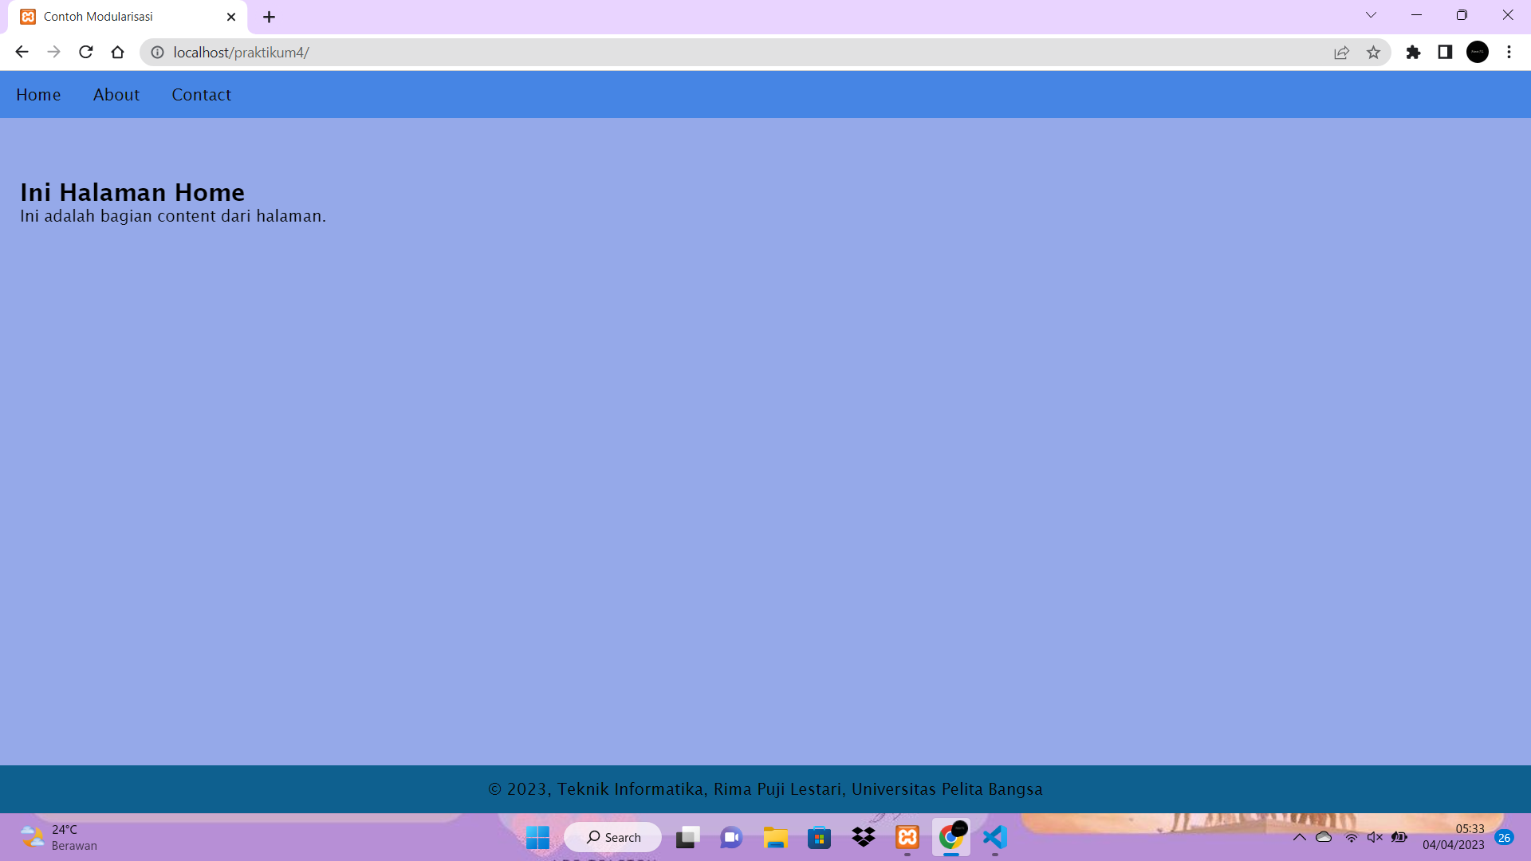This screenshot has width=1531, height=861.
Task: Bookmark this page with star icon
Action: [x=1373, y=53]
